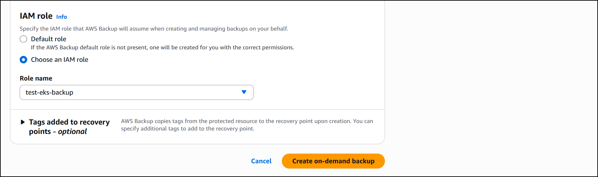
Task: Open the Role name dropdown arrow
Action: (244, 92)
